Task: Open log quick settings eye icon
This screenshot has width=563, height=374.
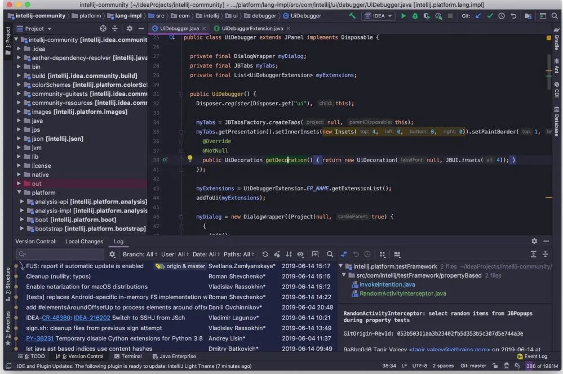Action: click(300, 254)
